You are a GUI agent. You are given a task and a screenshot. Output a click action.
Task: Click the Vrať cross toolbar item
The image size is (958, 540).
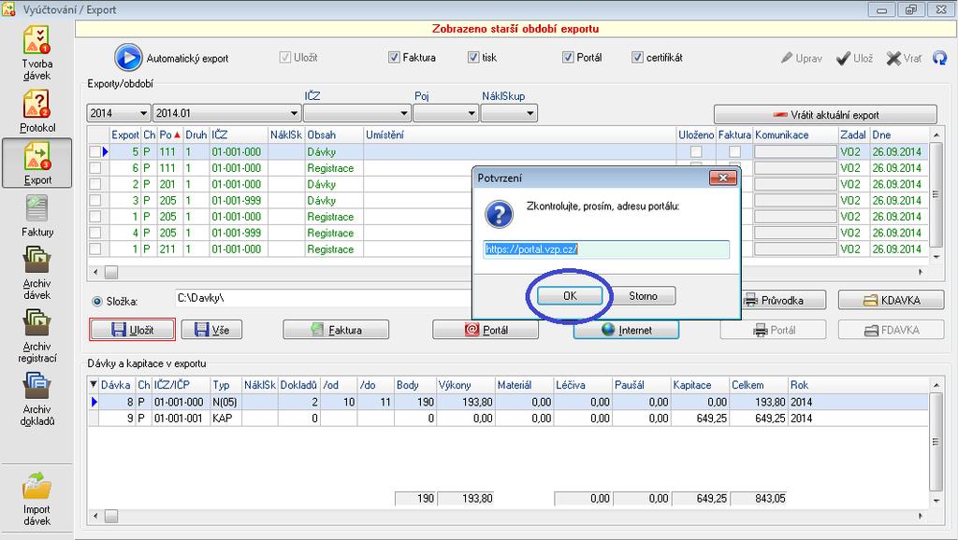click(904, 58)
